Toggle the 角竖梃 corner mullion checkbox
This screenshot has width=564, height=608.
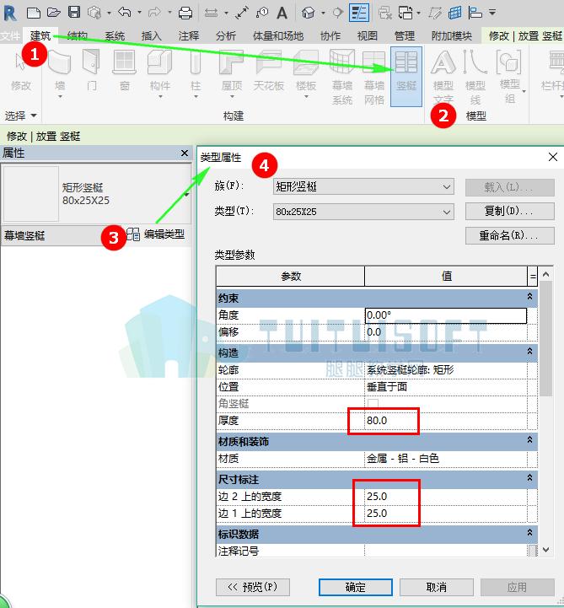click(373, 403)
